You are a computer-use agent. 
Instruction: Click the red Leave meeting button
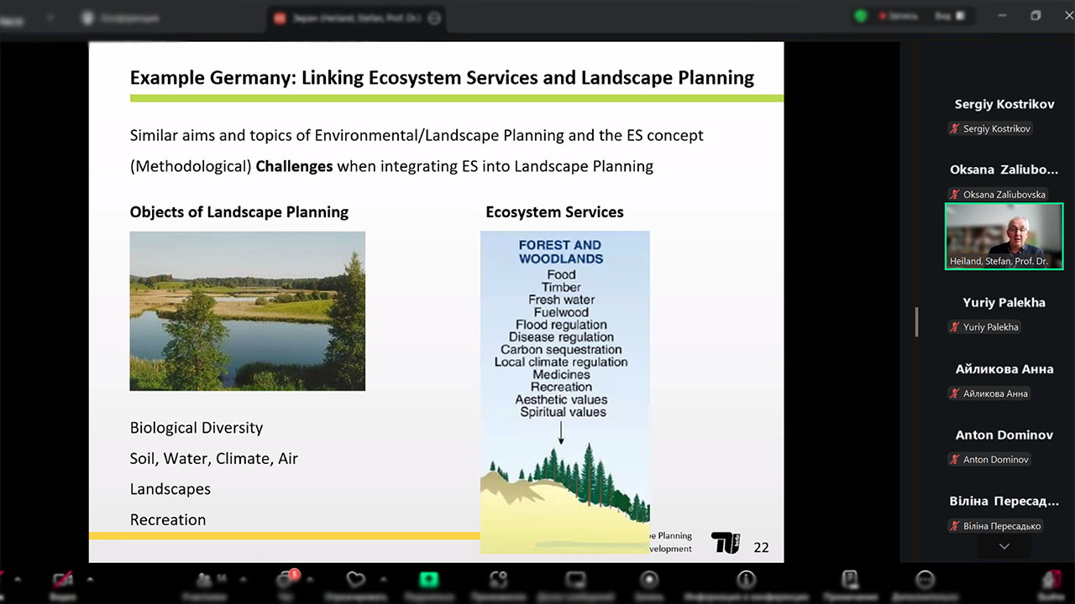click(x=1051, y=581)
